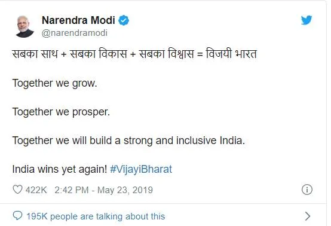The width and height of the screenshot is (331, 226).
Task: Expand the conversation with the right chevron
Action: coord(308,216)
